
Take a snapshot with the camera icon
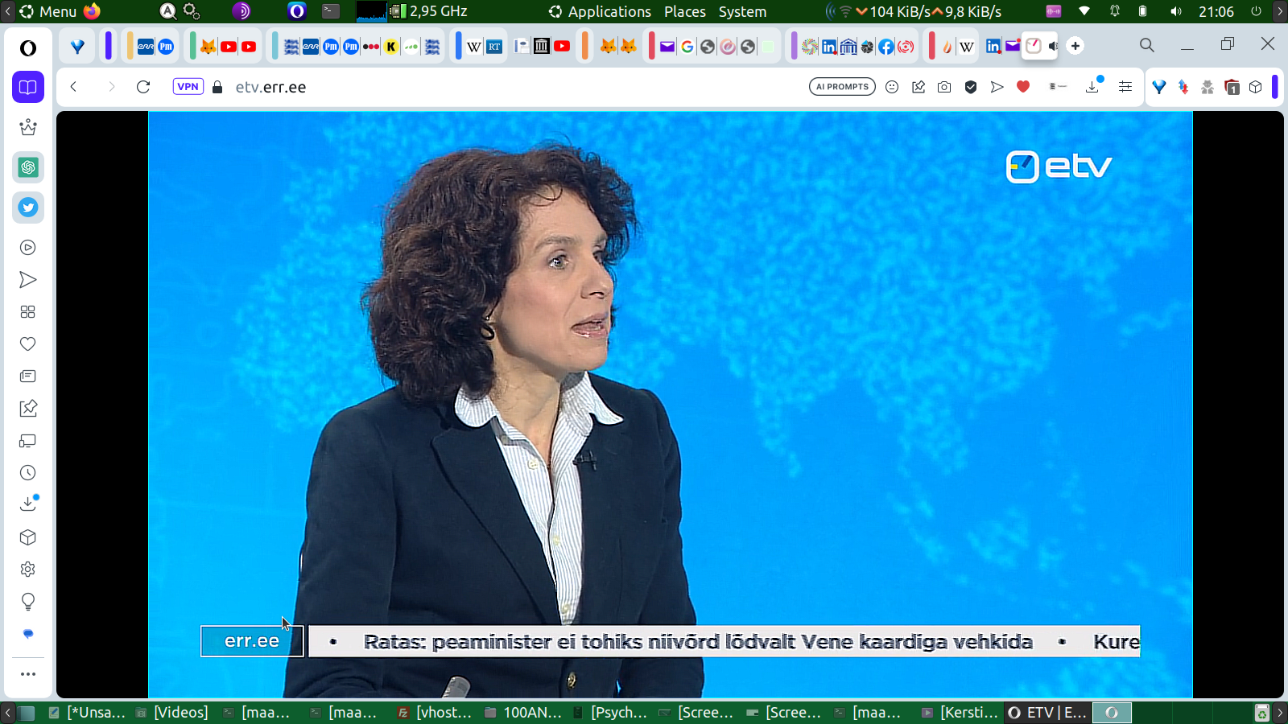(944, 87)
